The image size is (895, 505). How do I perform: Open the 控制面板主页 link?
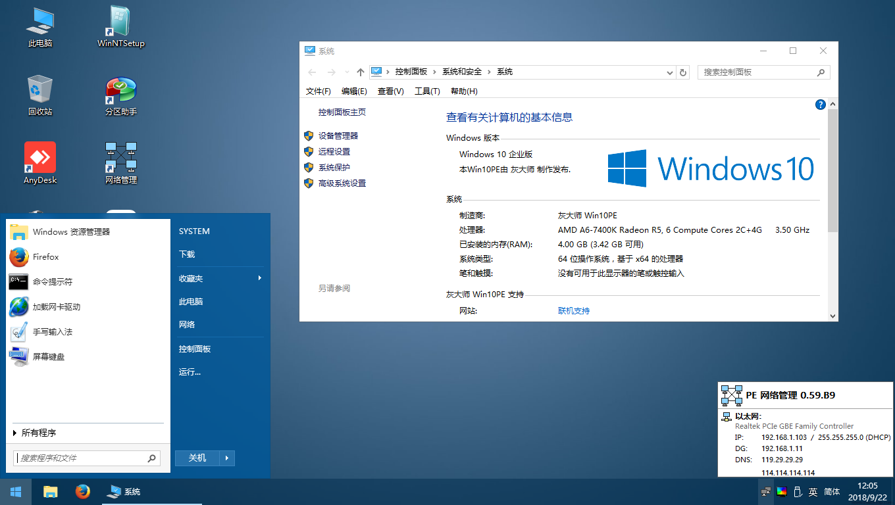(x=342, y=112)
